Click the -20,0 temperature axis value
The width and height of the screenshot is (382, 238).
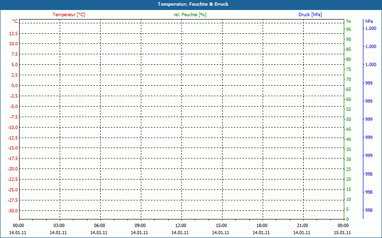click(13, 169)
